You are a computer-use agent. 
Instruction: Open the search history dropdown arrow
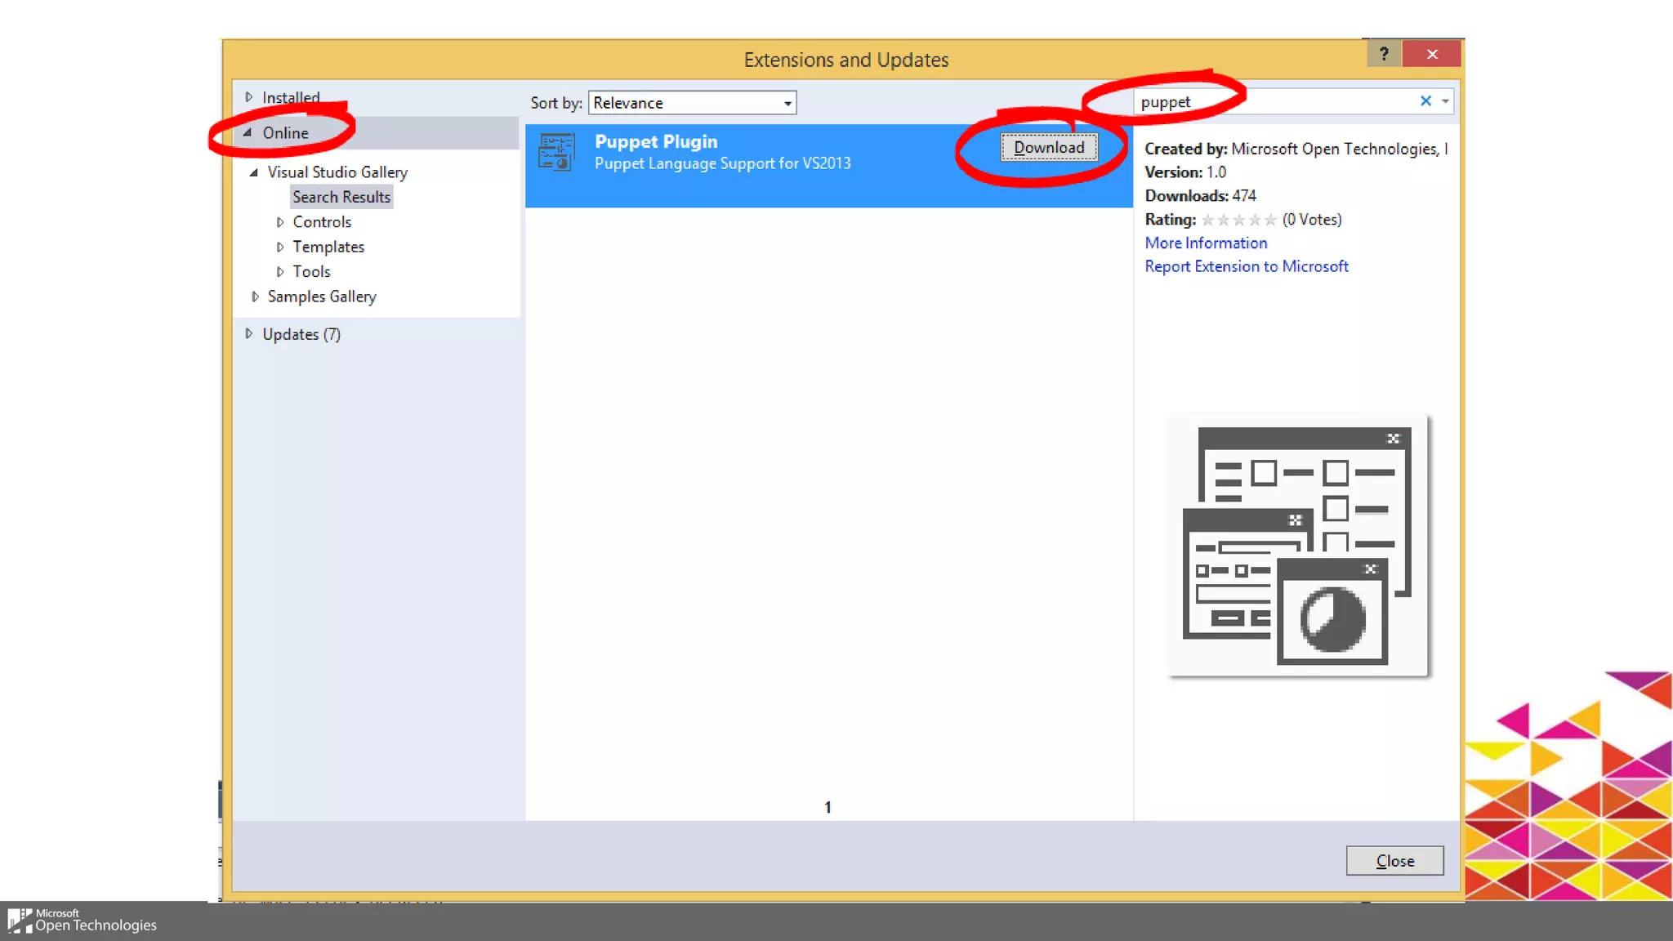tap(1445, 101)
